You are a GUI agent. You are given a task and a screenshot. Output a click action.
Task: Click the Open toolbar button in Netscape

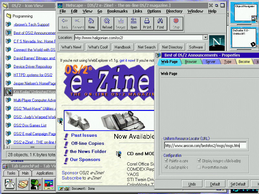134,24
